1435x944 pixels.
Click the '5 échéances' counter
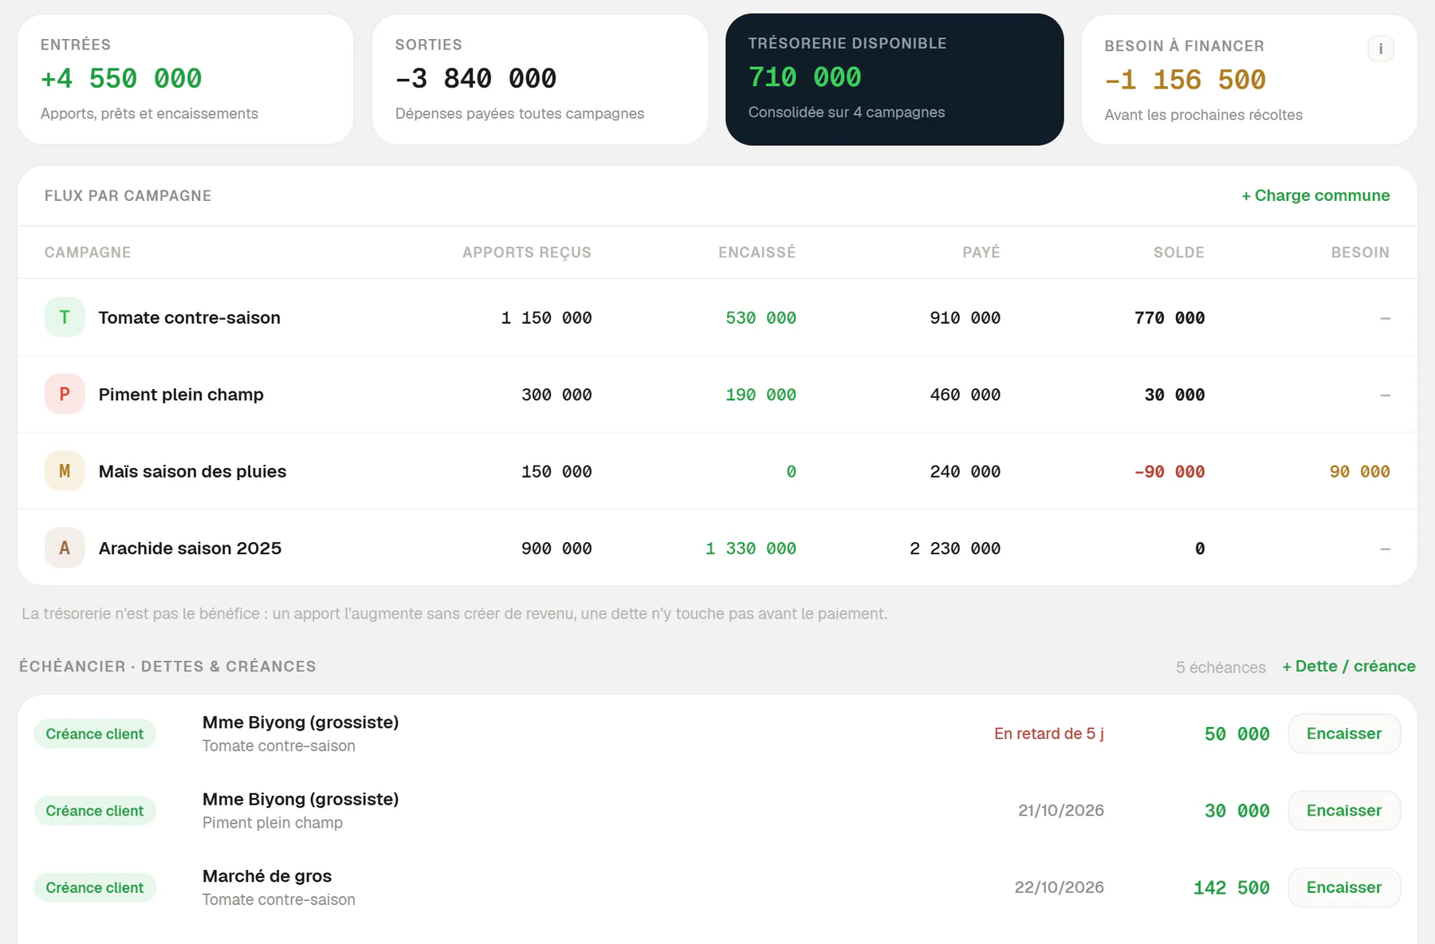(x=1221, y=667)
